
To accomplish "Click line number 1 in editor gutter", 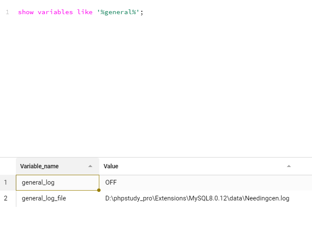I will [7, 12].
